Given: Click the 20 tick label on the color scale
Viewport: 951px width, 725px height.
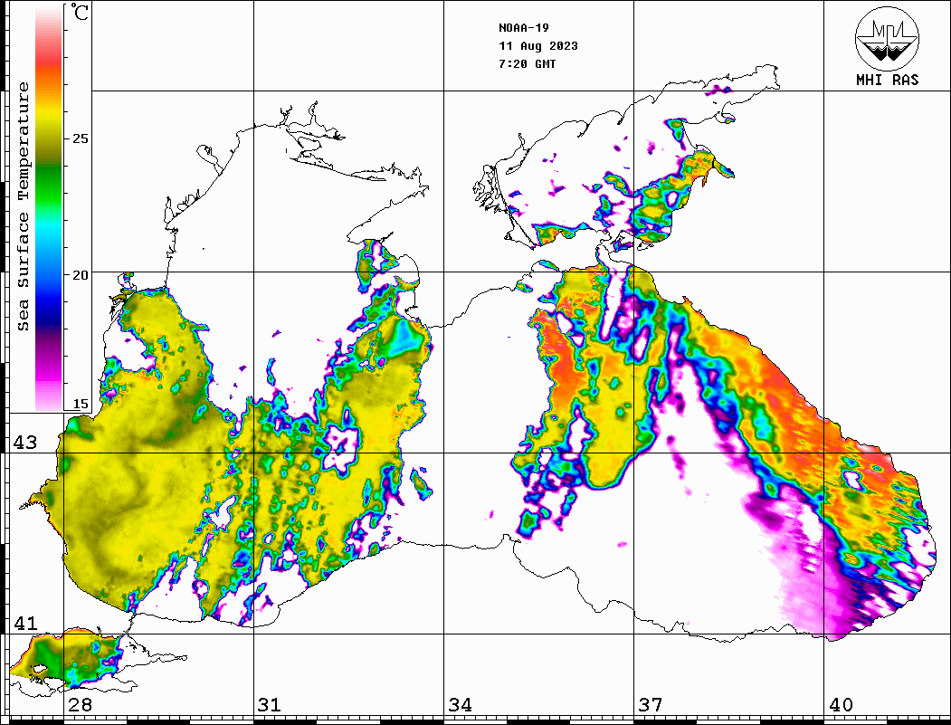Looking at the screenshot, I should 80,275.
